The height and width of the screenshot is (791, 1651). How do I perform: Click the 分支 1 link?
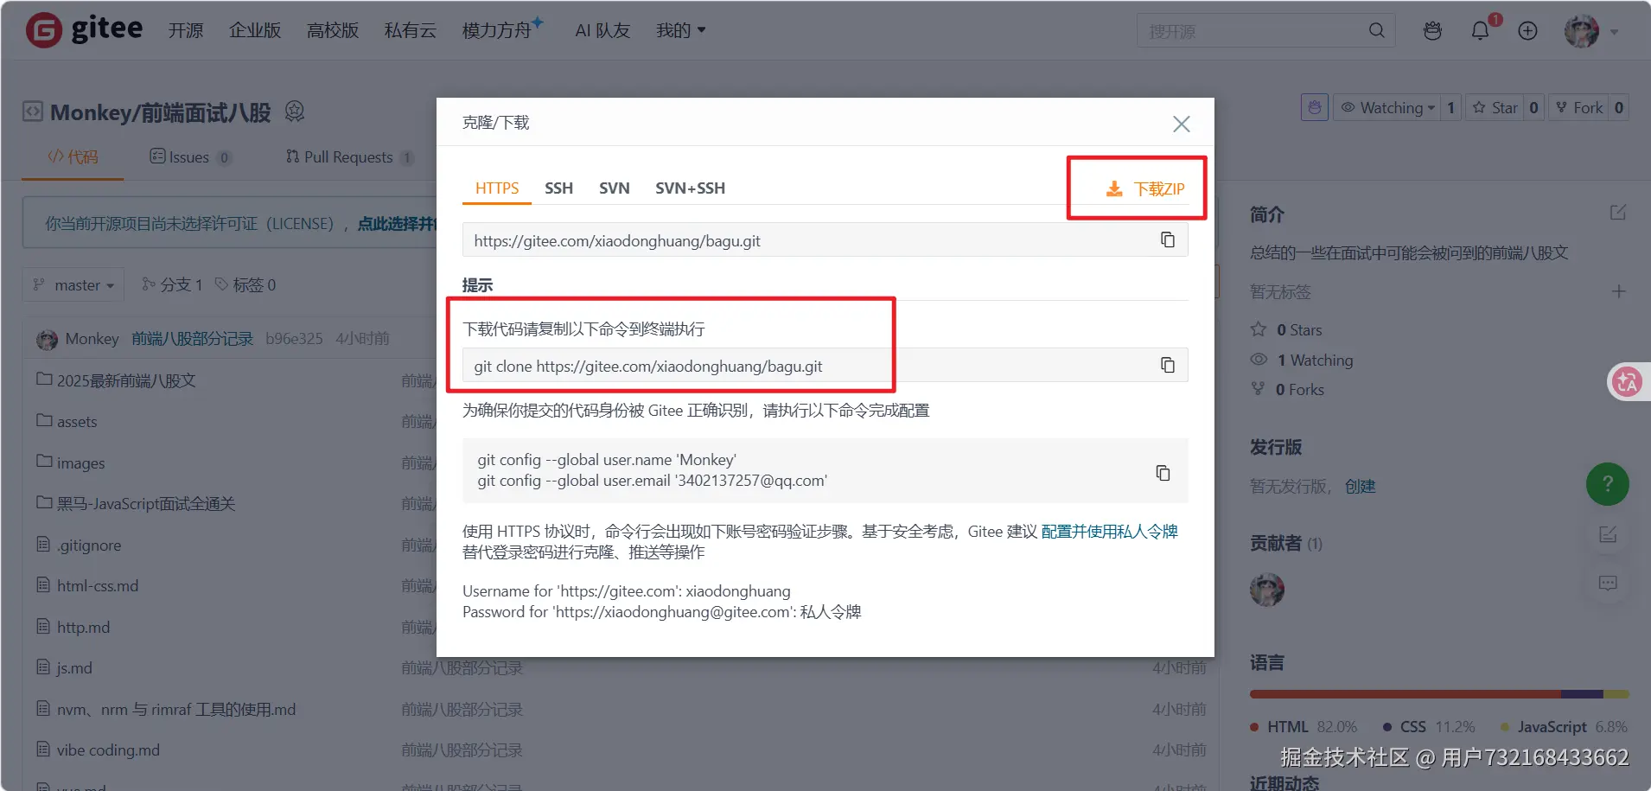tap(172, 284)
